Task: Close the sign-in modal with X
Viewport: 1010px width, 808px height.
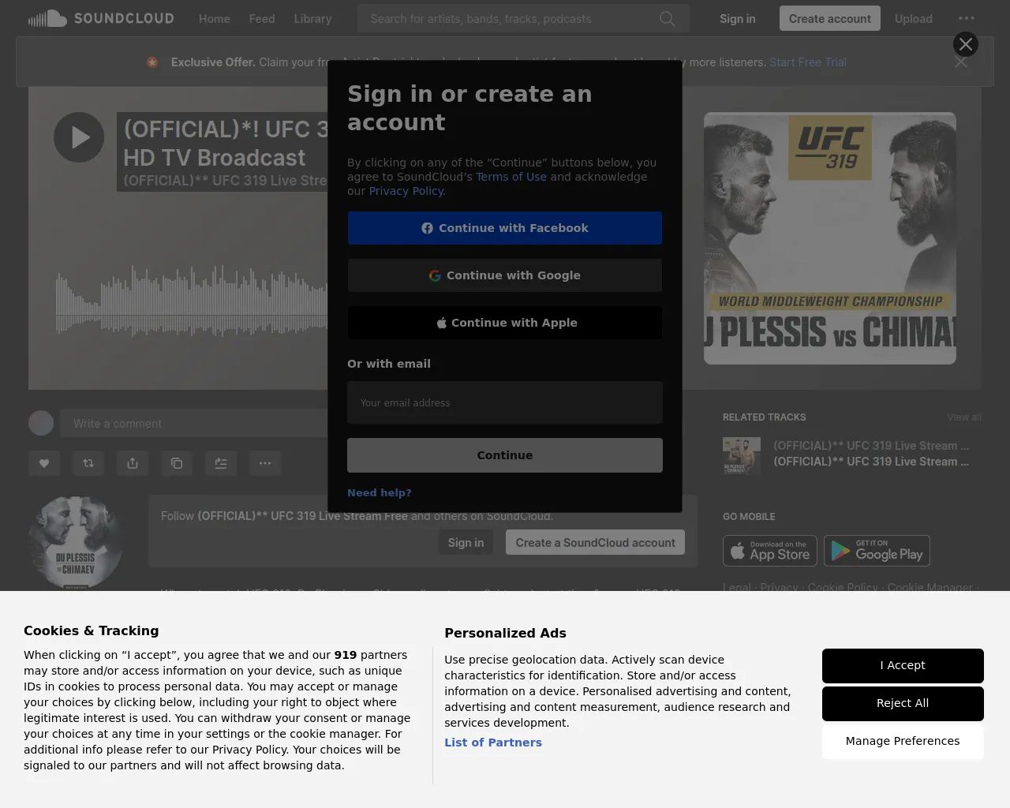Action: tap(965, 44)
